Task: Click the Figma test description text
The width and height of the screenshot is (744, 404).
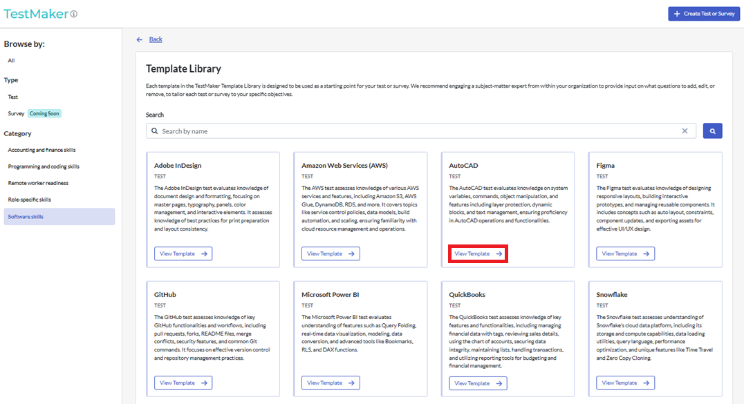Action: pos(655,208)
